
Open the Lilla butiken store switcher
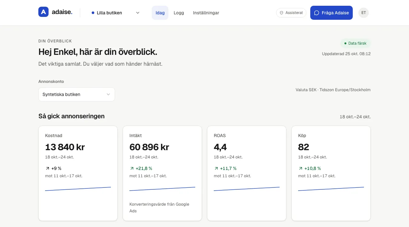click(116, 13)
